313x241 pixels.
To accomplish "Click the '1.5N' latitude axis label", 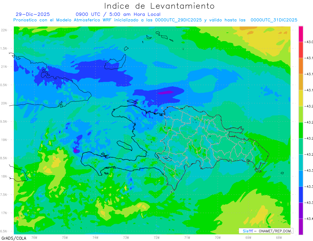I will coord(4,48).
